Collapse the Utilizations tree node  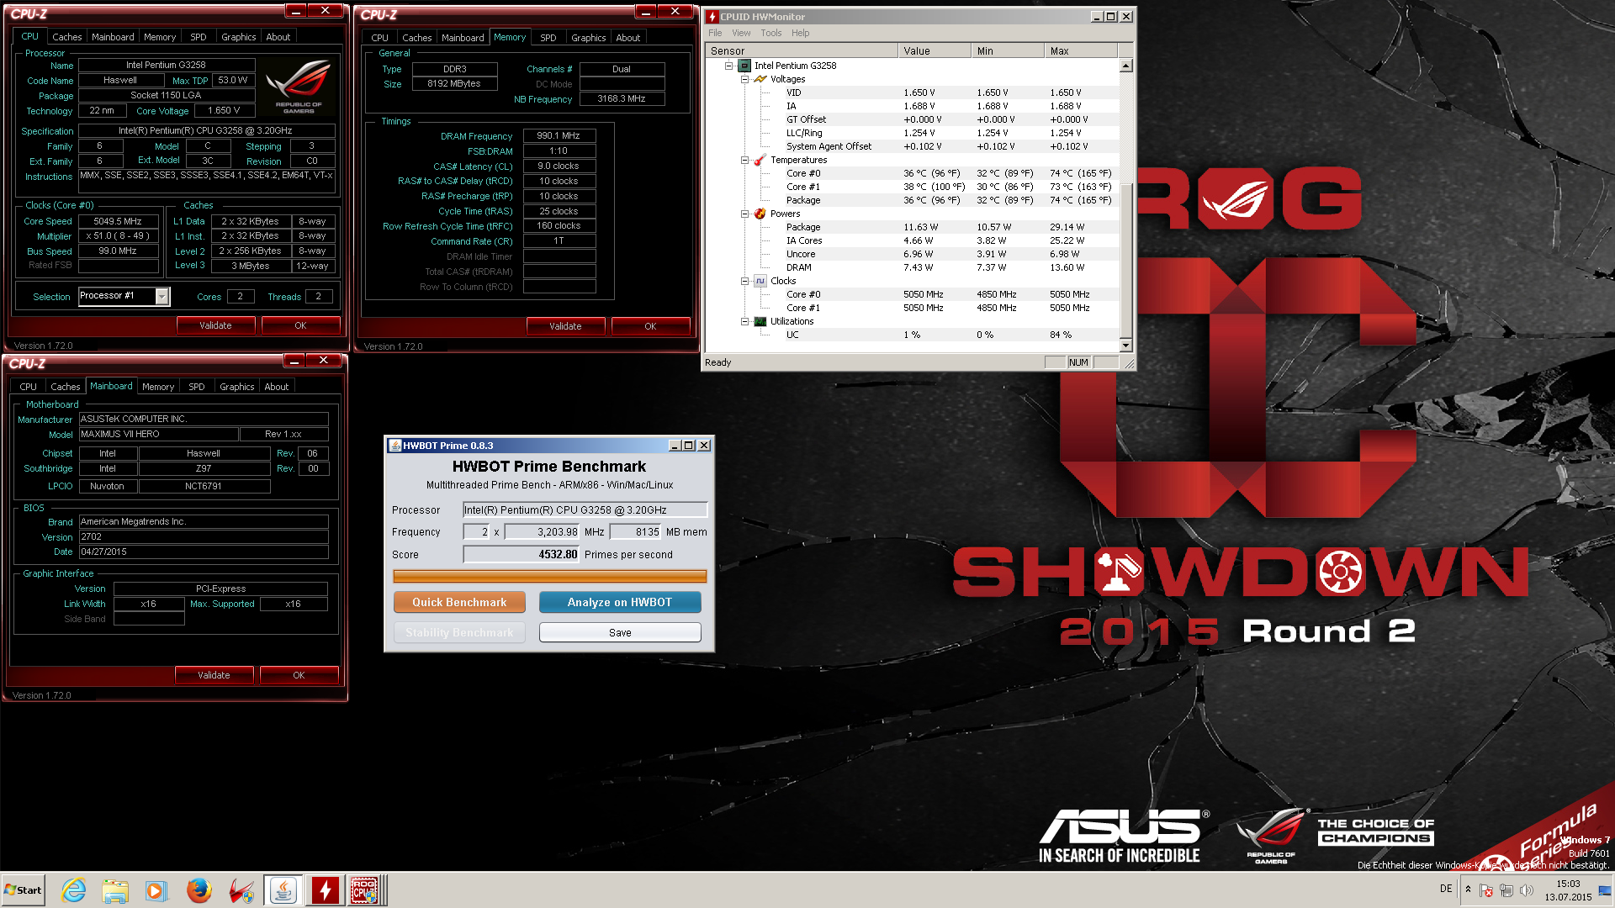744,321
